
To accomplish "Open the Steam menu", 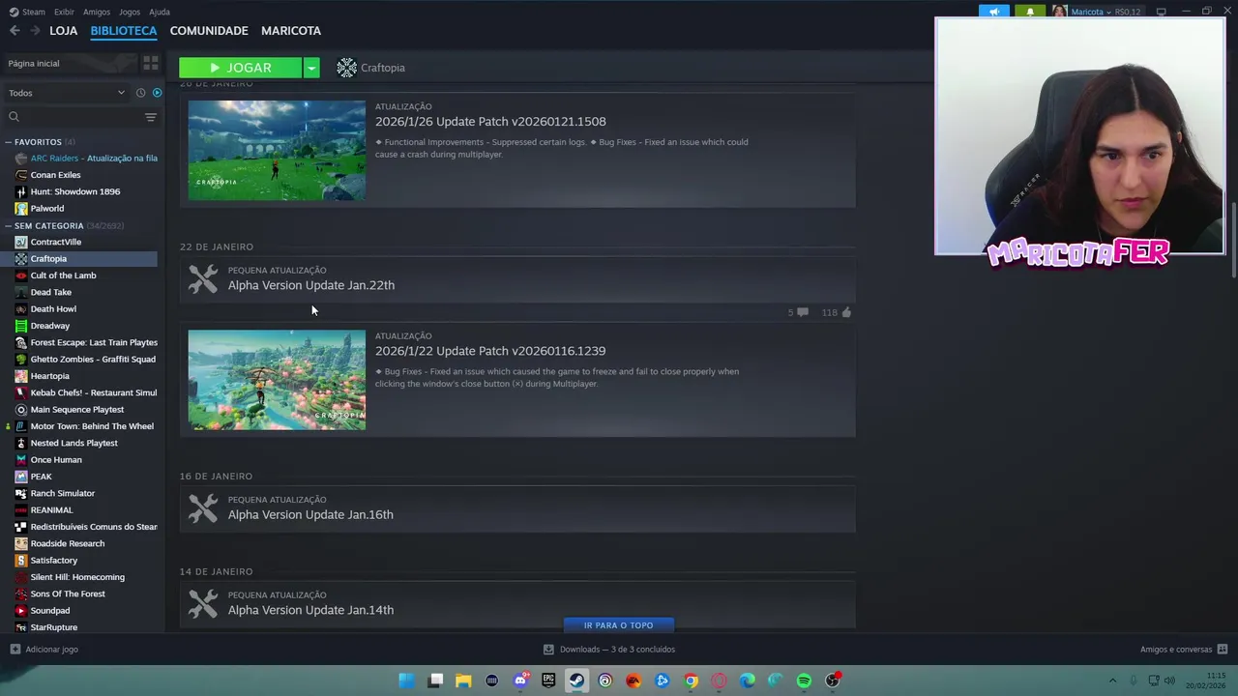I will [27, 12].
